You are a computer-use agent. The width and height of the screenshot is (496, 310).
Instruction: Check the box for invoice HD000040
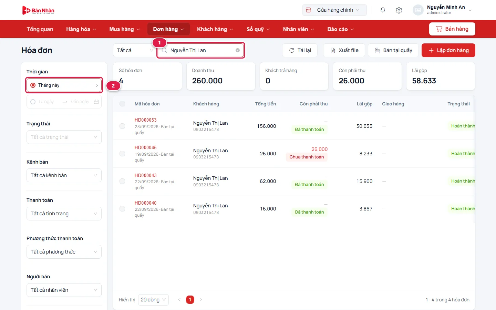(x=122, y=209)
